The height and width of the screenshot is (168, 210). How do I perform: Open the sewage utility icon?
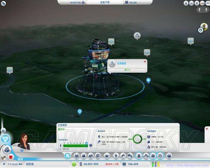130,156
